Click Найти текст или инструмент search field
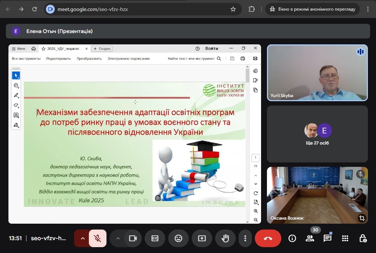This screenshot has width=376, height=253. [194, 58]
